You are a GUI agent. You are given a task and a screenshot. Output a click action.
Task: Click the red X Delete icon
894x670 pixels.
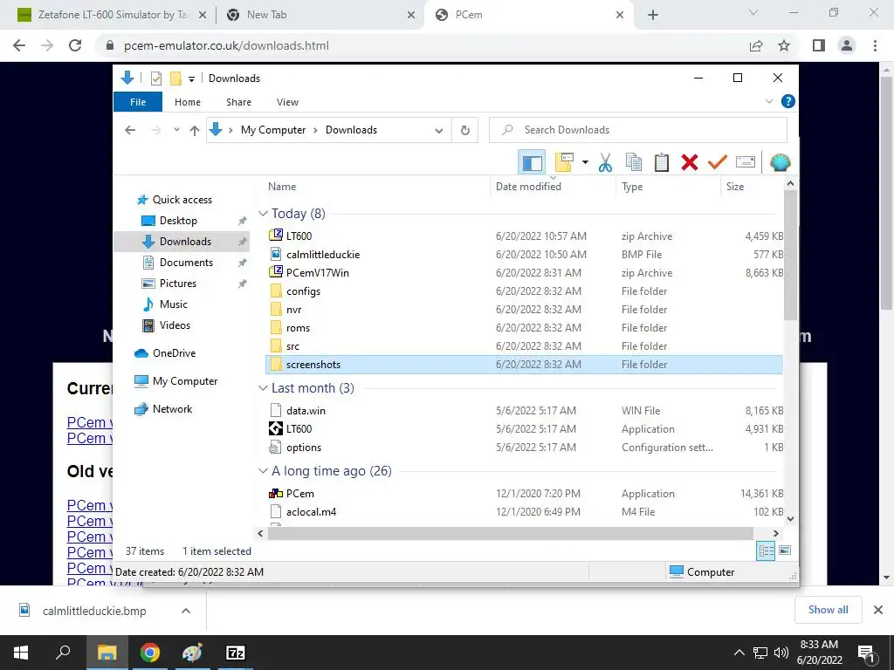tap(690, 163)
